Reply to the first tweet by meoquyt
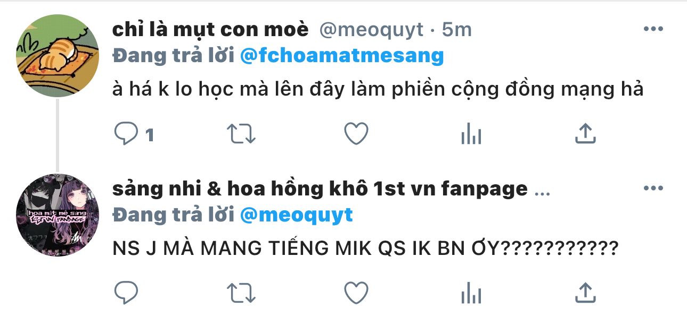 coord(127,134)
